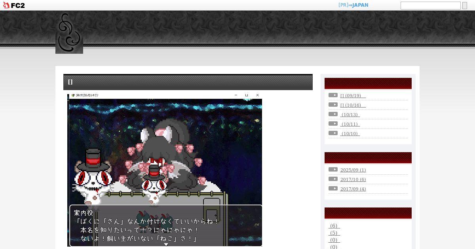Click the arrow icon beside 2017/09 archive
The height and width of the screenshot is (249, 475).
[333, 189]
